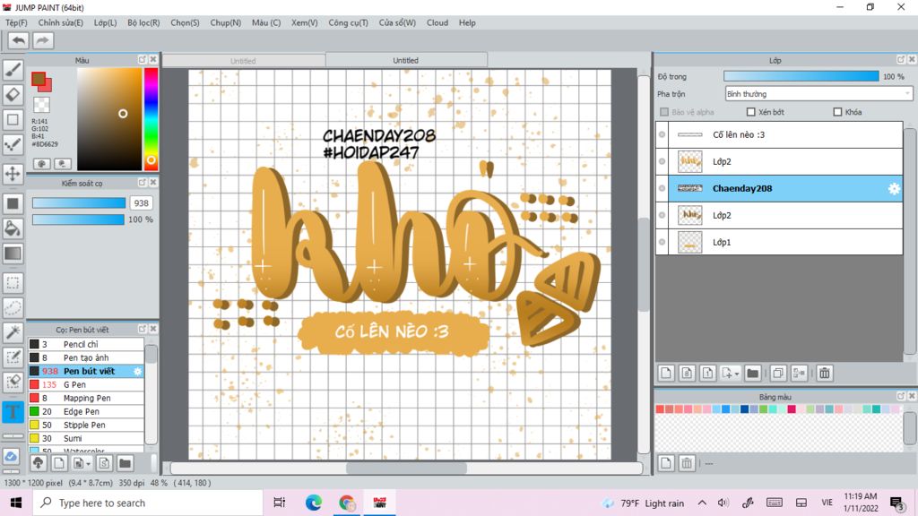The height and width of the screenshot is (516, 918).
Task: Adjust brush size slider showing 938
Action: pos(79,203)
